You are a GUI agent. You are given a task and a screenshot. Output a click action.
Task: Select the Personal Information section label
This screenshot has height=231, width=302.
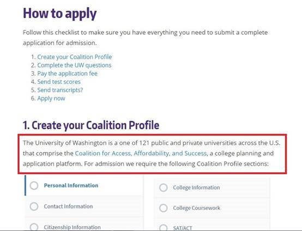(71, 186)
